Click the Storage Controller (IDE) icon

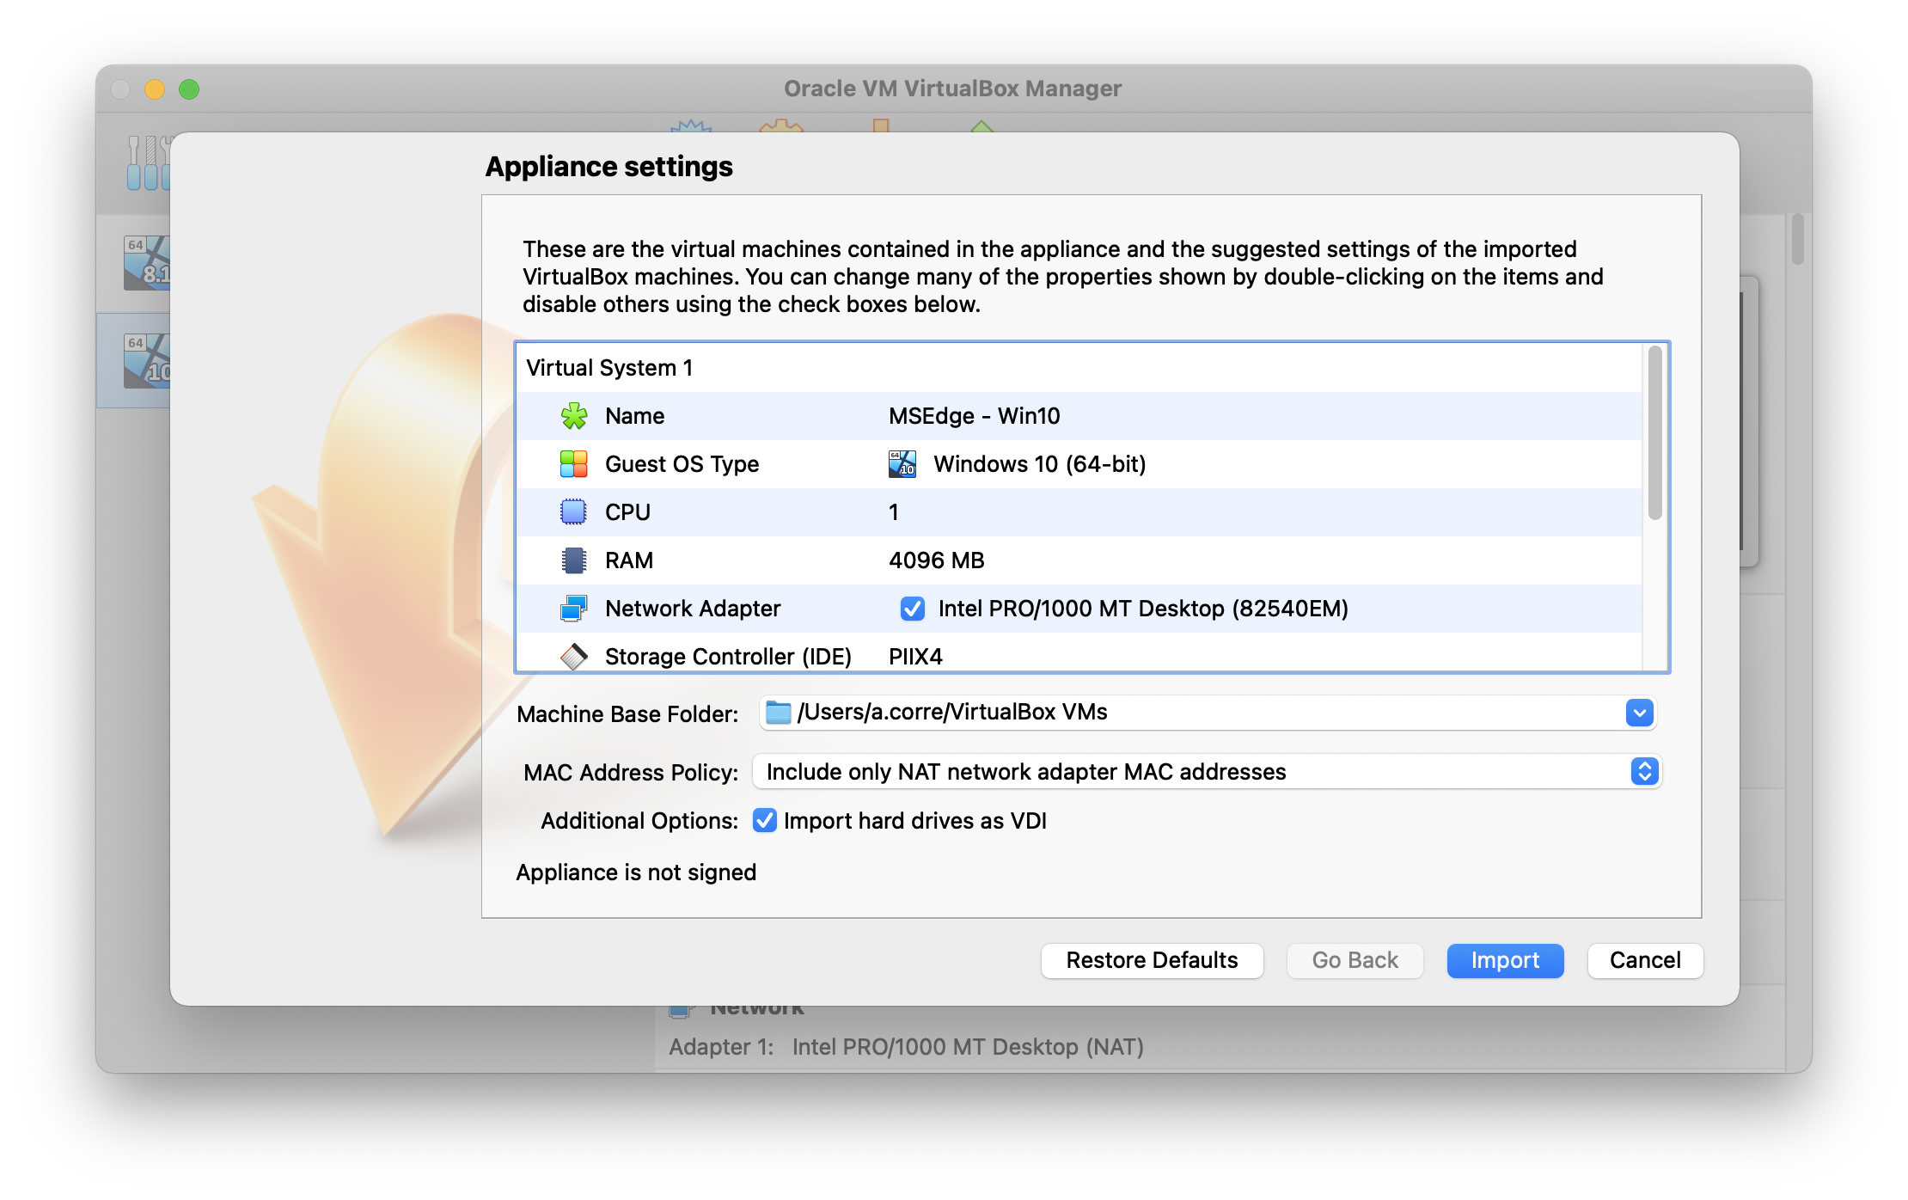[573, 656]
